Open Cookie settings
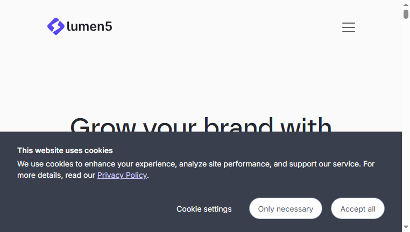Image resolution: width=410 pixels, height=232 pixels. click(204, 209)
